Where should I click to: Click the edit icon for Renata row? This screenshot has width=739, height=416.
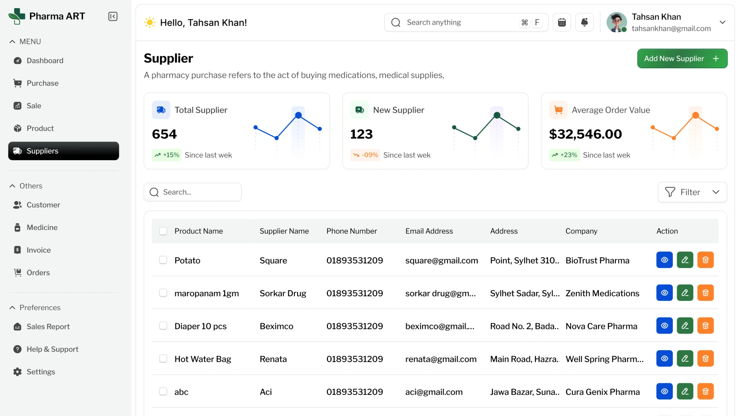point(685,359)
